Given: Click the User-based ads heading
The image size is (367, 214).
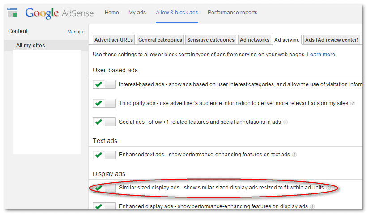Looking at the screenshot, I should (115, 70).
